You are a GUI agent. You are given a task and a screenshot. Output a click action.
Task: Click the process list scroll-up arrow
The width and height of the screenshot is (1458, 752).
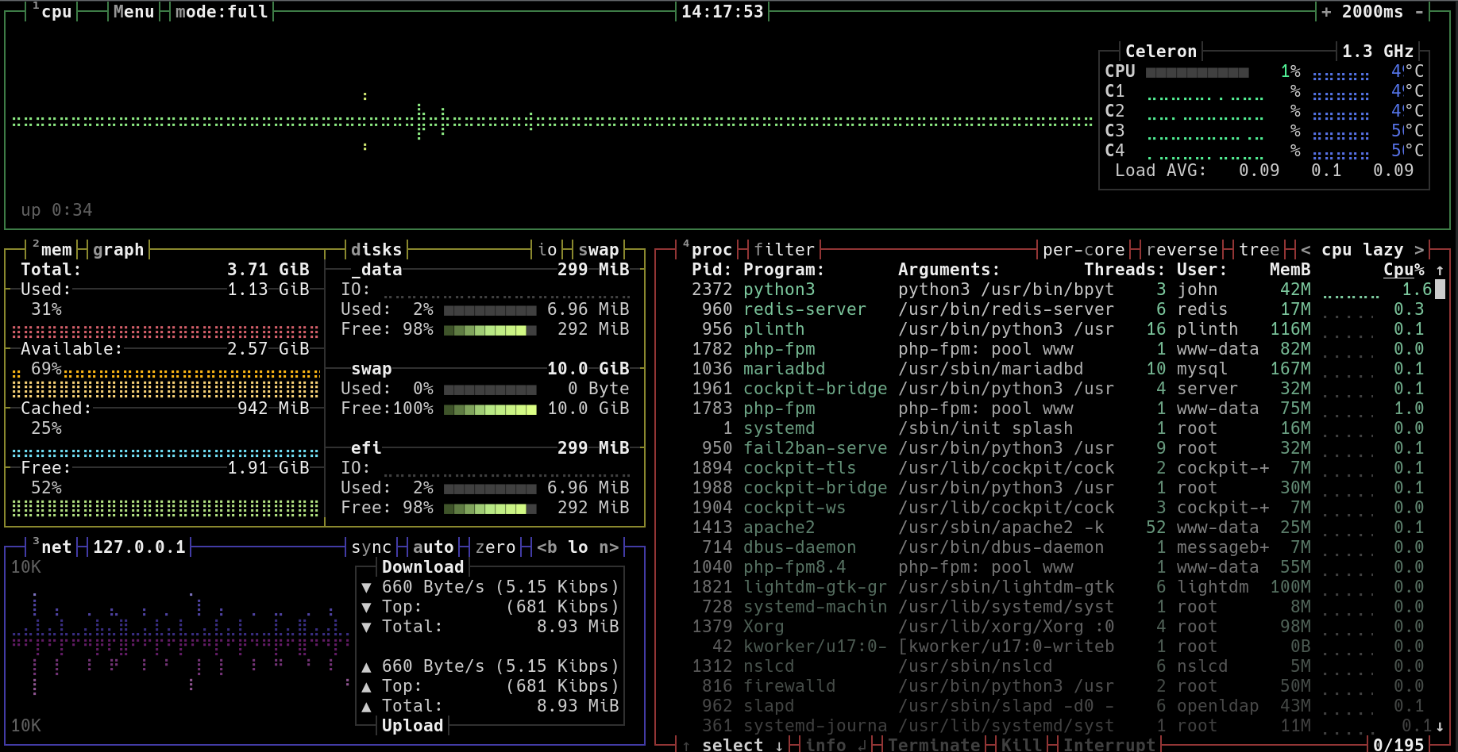1440,270
